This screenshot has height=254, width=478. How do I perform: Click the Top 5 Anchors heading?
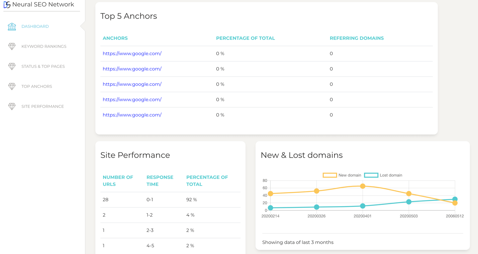pos(129,16)
